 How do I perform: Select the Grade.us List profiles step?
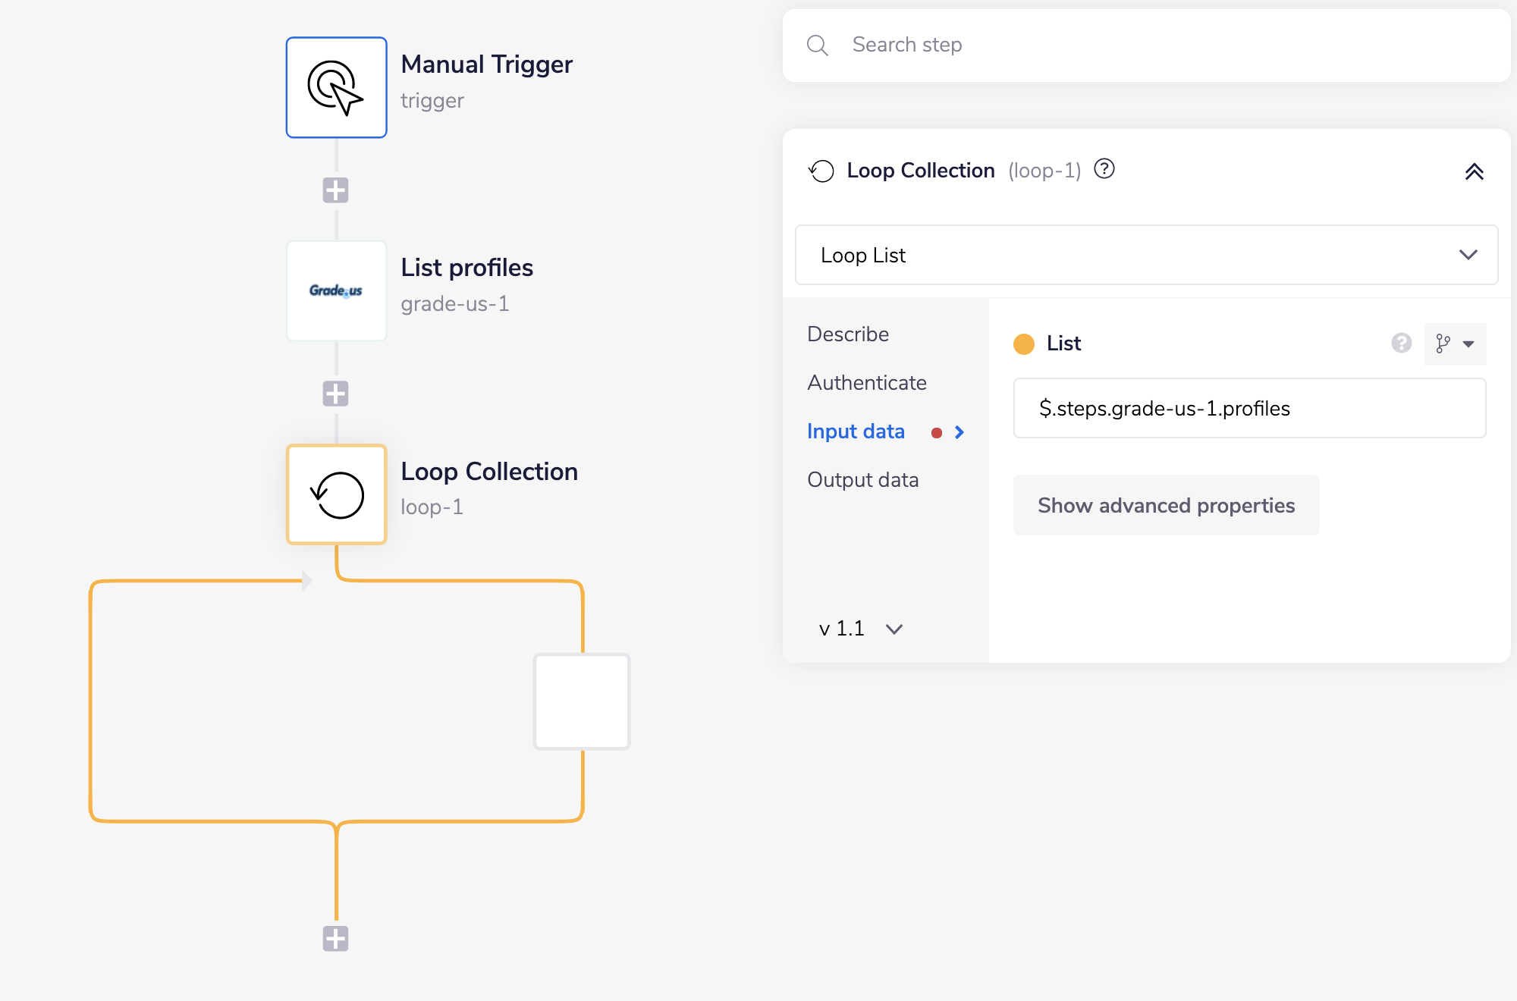tap(336, 290)
